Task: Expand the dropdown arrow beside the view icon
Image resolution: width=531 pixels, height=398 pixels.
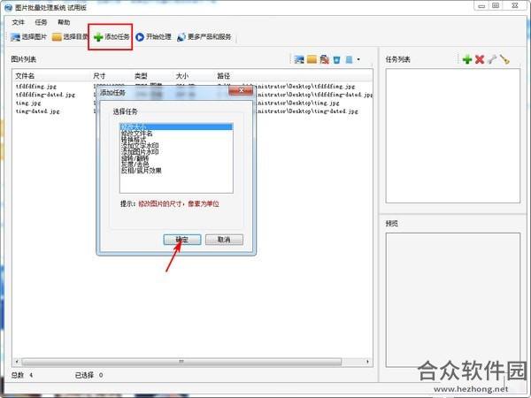Action: point(358,59)
